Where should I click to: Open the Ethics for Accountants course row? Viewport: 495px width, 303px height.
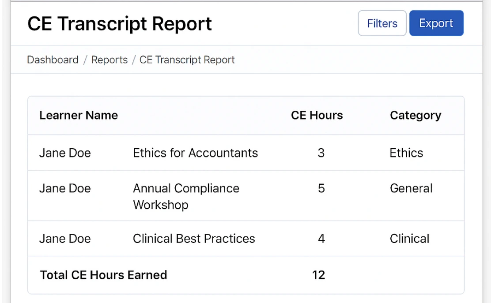[195, 153]
